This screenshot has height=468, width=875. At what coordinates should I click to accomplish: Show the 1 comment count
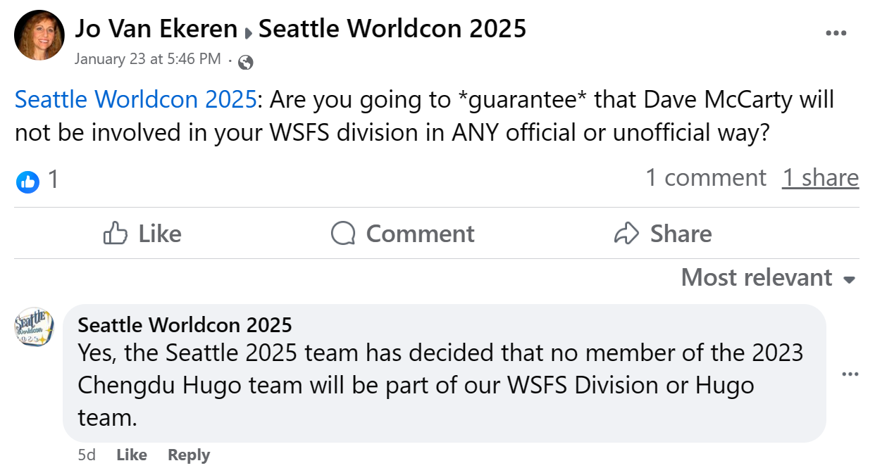[706, 178]
